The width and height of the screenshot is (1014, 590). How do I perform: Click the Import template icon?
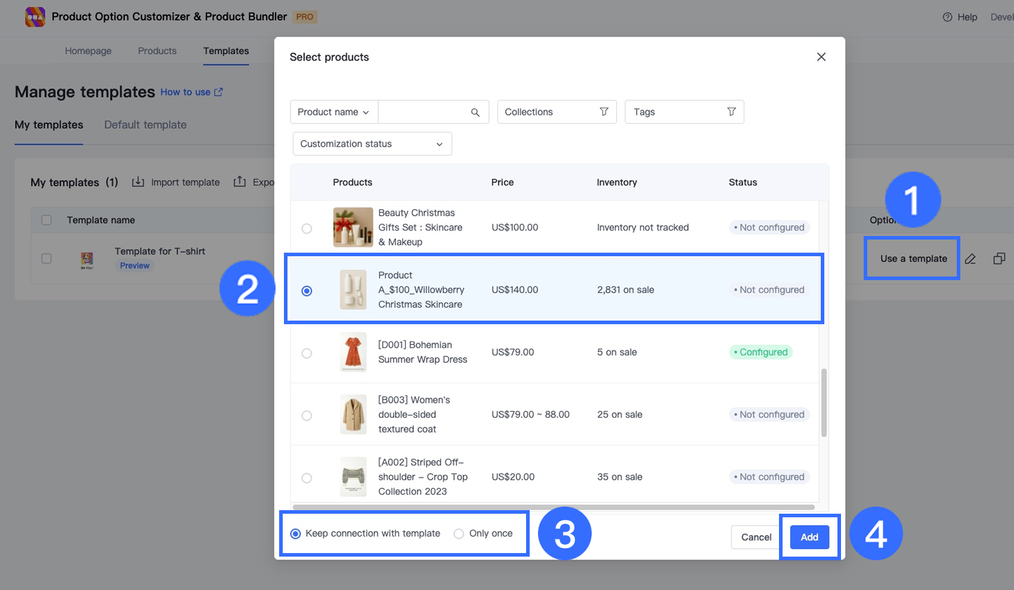tap(138, 182)
